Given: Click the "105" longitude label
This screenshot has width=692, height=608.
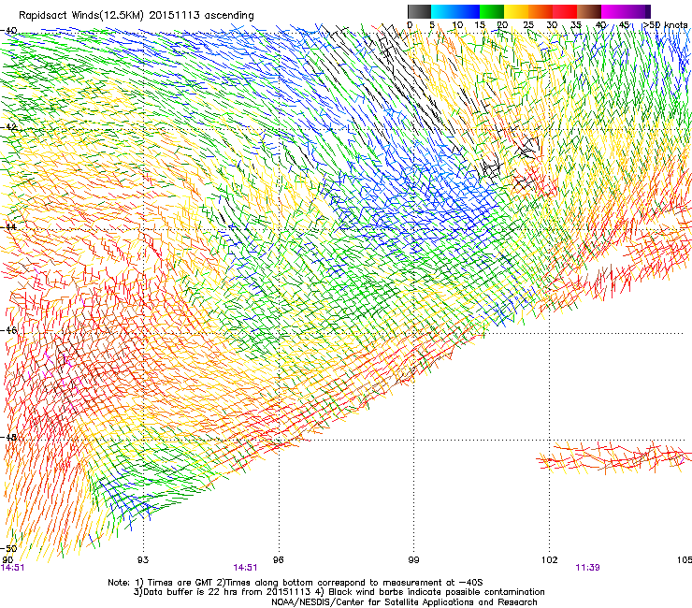Looking at the screenshot, I should click(685, 560).
